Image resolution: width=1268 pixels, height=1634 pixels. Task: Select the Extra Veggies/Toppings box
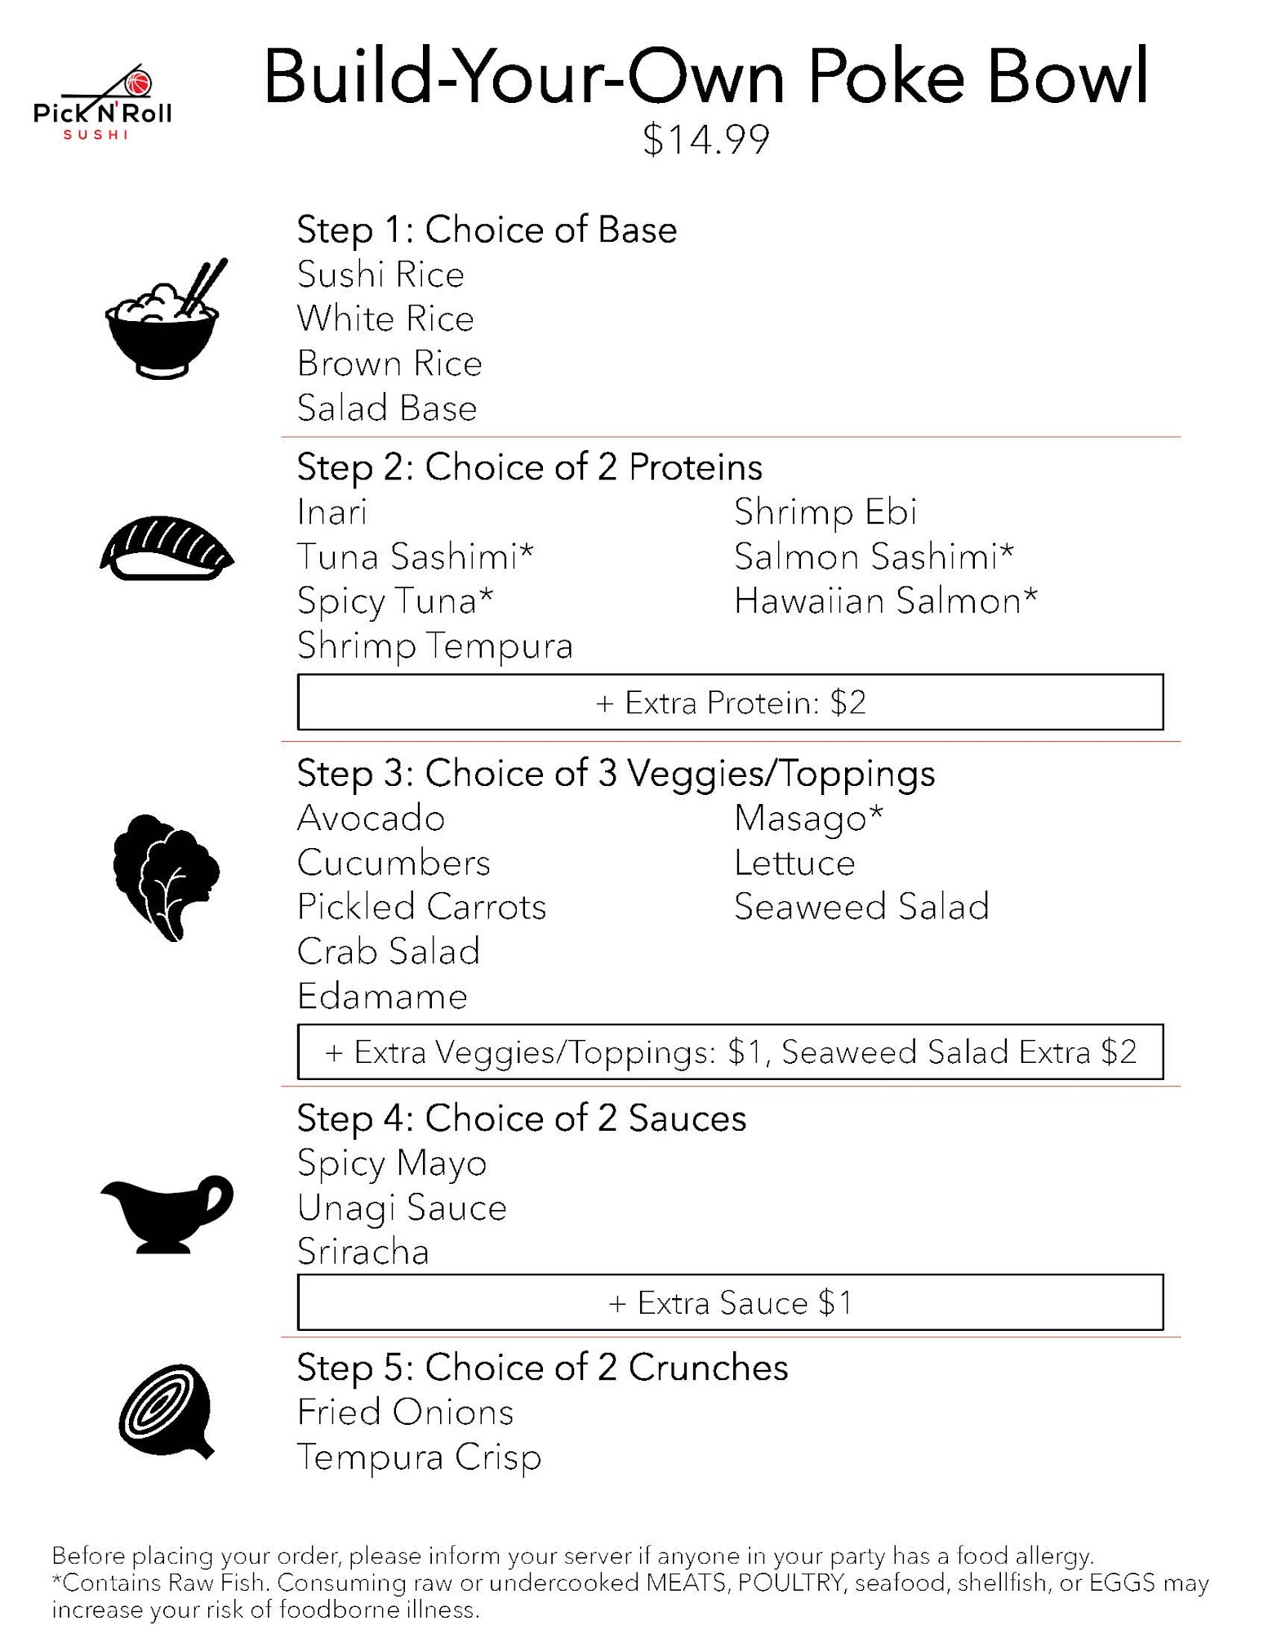pyautogui.click(x=730, y=1052)
